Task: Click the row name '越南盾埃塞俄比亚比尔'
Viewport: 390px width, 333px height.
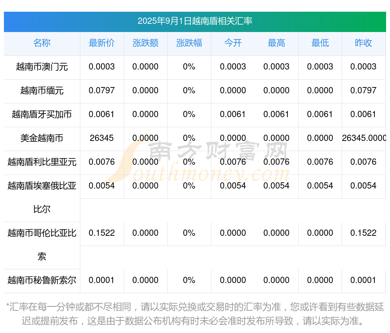Action: tap(42, 198)
